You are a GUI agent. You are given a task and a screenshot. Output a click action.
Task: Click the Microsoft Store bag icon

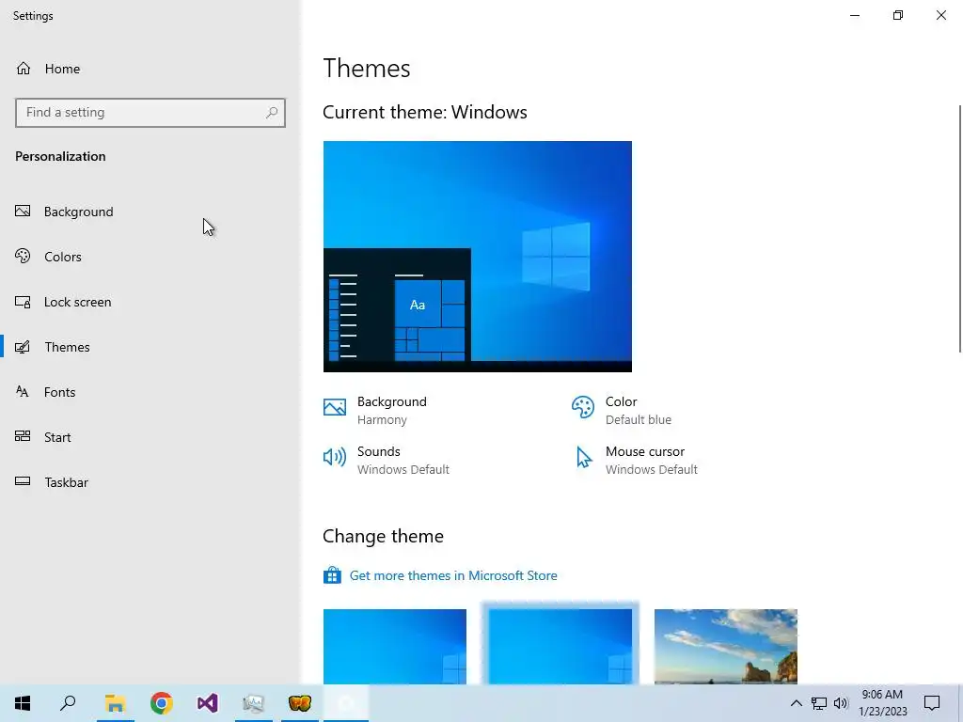click(x=332, y=575)
